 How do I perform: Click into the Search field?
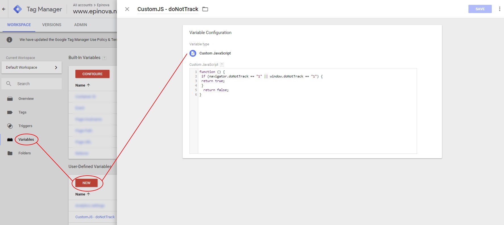37,84
